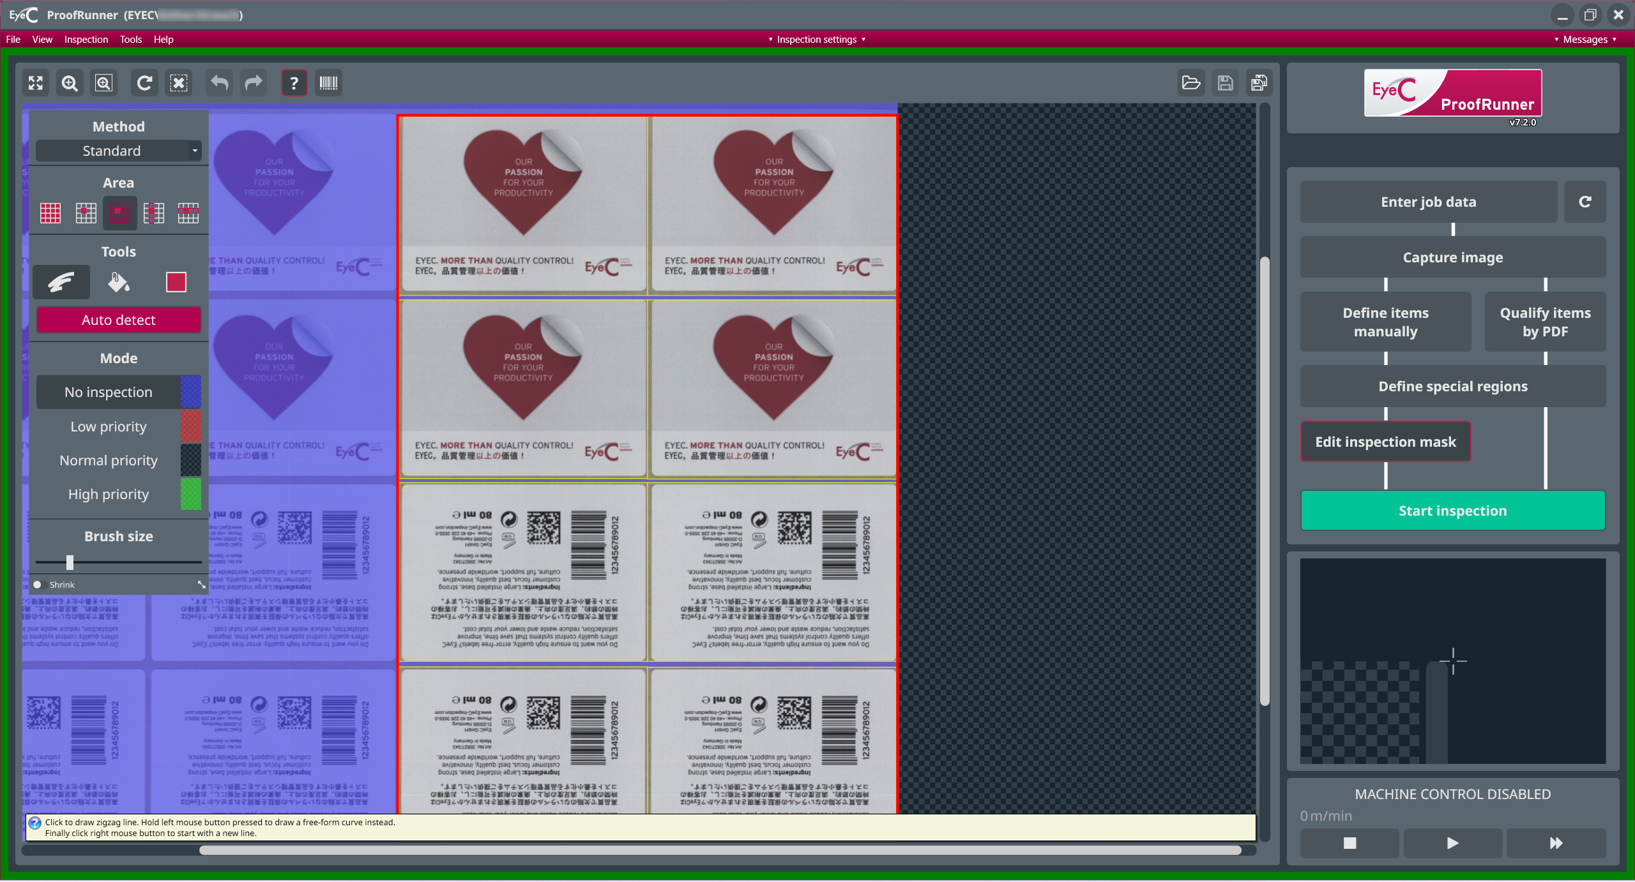
Task: Click Qualify items by PDF
Action: 1546,322
